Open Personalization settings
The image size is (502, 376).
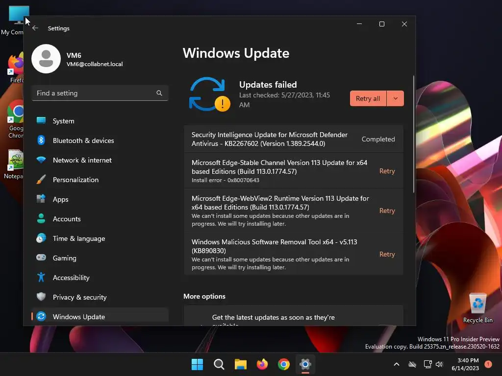100,180
